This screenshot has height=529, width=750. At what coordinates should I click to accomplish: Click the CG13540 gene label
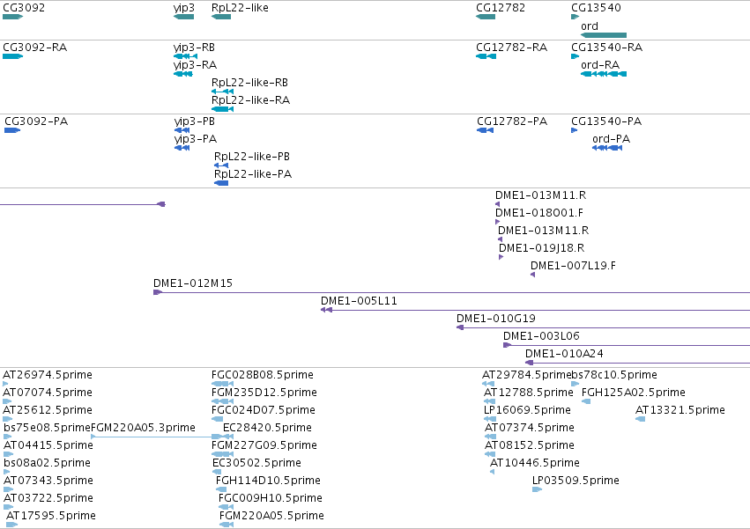point(596,8)
